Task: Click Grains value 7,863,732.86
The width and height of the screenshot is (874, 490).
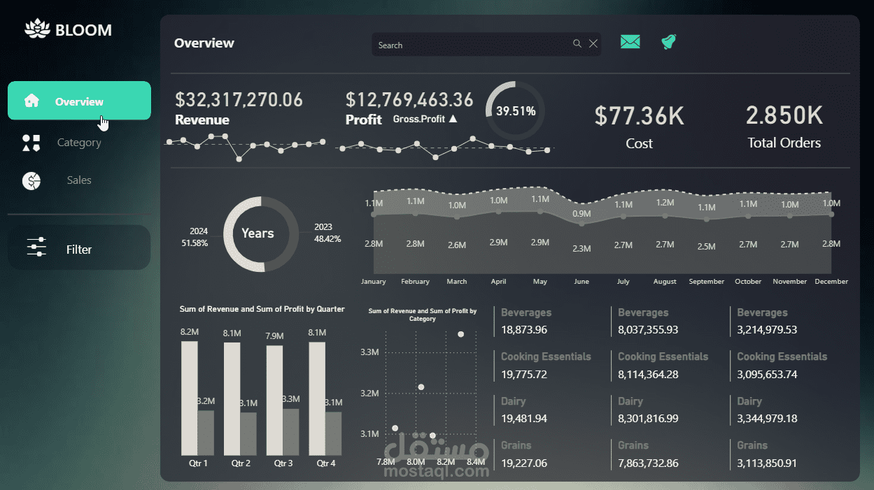Action: coord(648,463)
